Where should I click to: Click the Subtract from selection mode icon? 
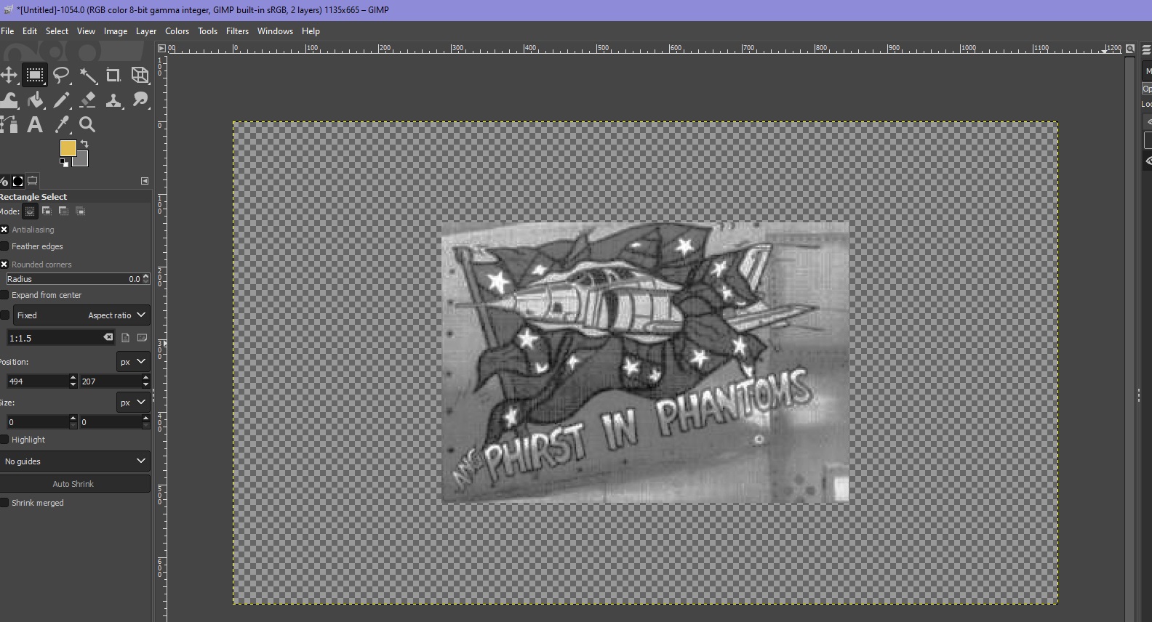[63, 211]
